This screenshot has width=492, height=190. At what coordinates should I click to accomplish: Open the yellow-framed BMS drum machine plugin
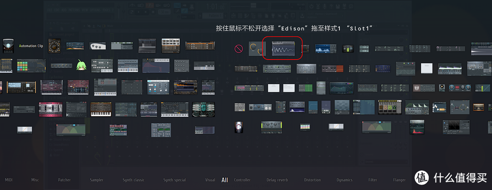tap(22, 87)
